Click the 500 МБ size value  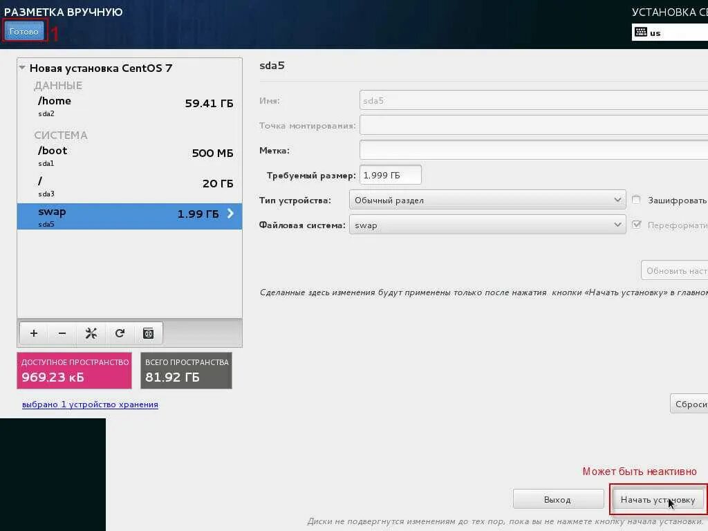[x=213, y=153]
